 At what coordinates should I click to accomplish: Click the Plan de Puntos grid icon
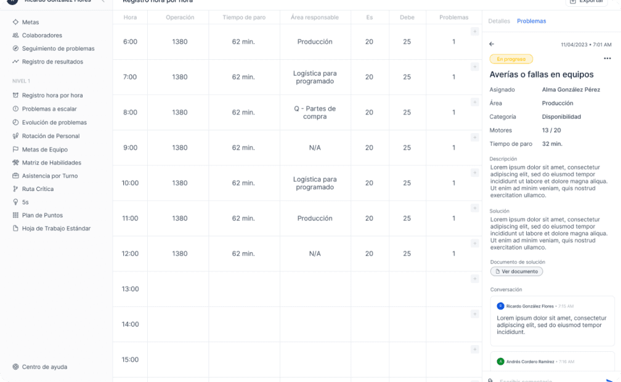coord(15,215)
